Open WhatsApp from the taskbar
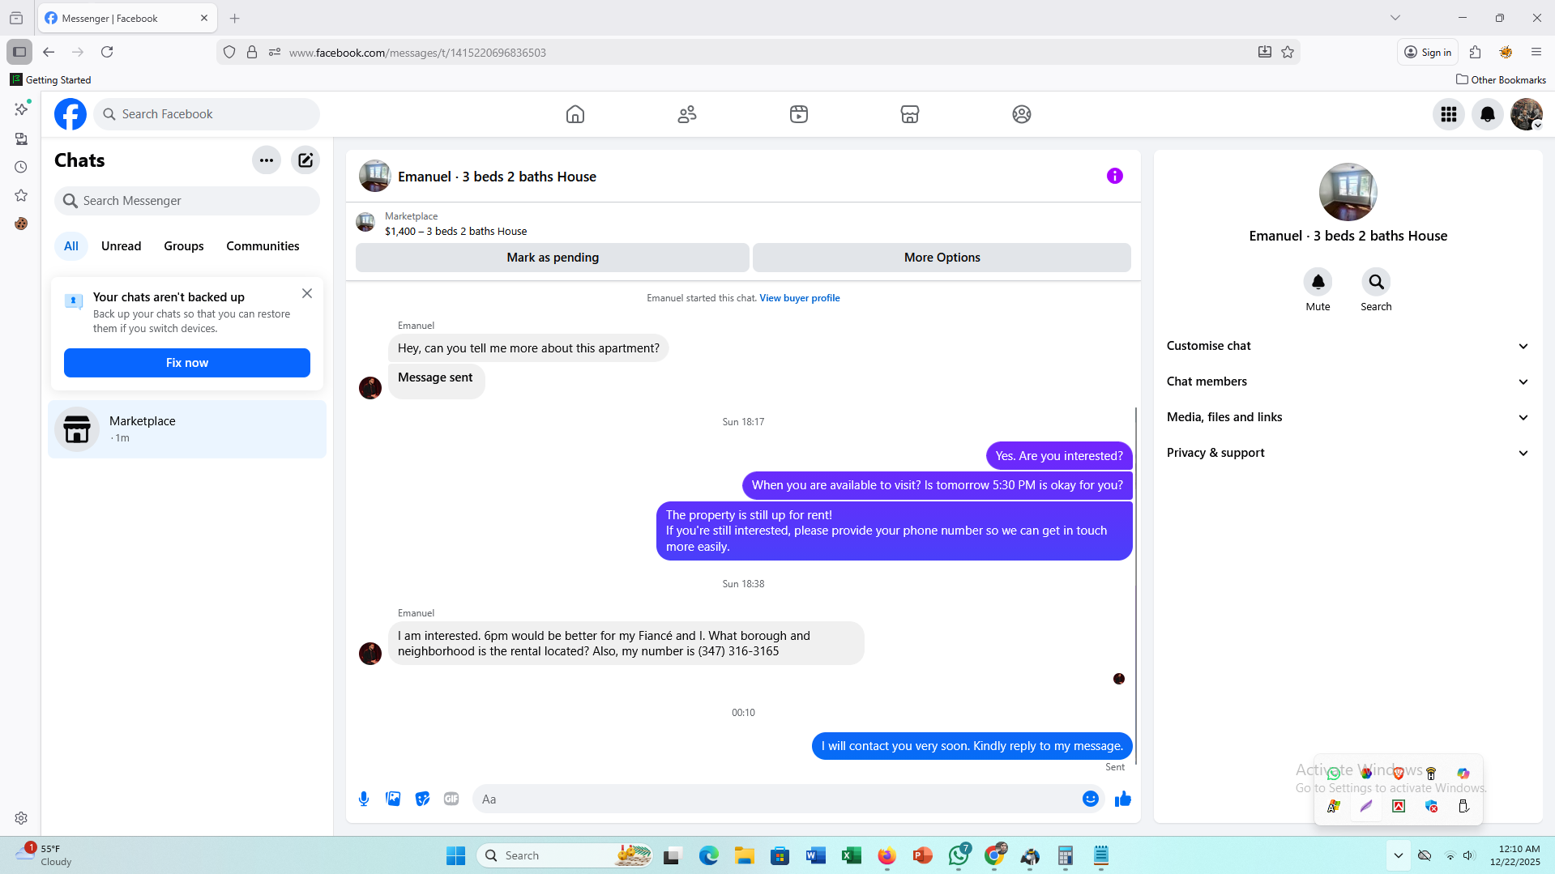The width and height of the screenshot is (1555, 874). 959,855
